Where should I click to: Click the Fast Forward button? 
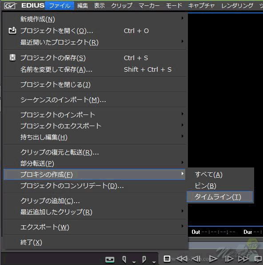click(x=243, y=259)
